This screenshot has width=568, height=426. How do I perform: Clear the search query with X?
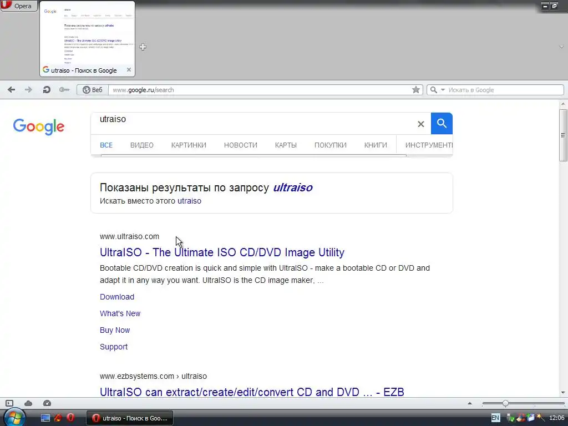(420, 124)
